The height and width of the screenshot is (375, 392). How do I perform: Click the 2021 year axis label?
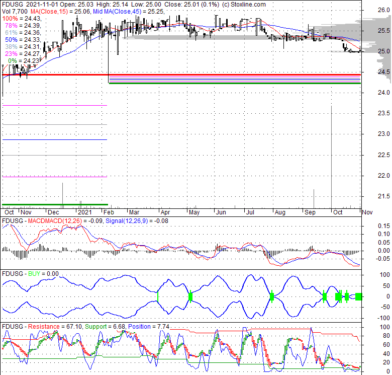coord(85,212)
